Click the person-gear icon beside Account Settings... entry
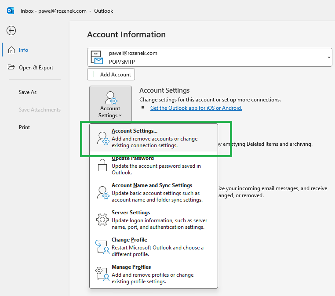Image resolution: width=335 pixels, height=296 pixels. [x=103, y=138]
